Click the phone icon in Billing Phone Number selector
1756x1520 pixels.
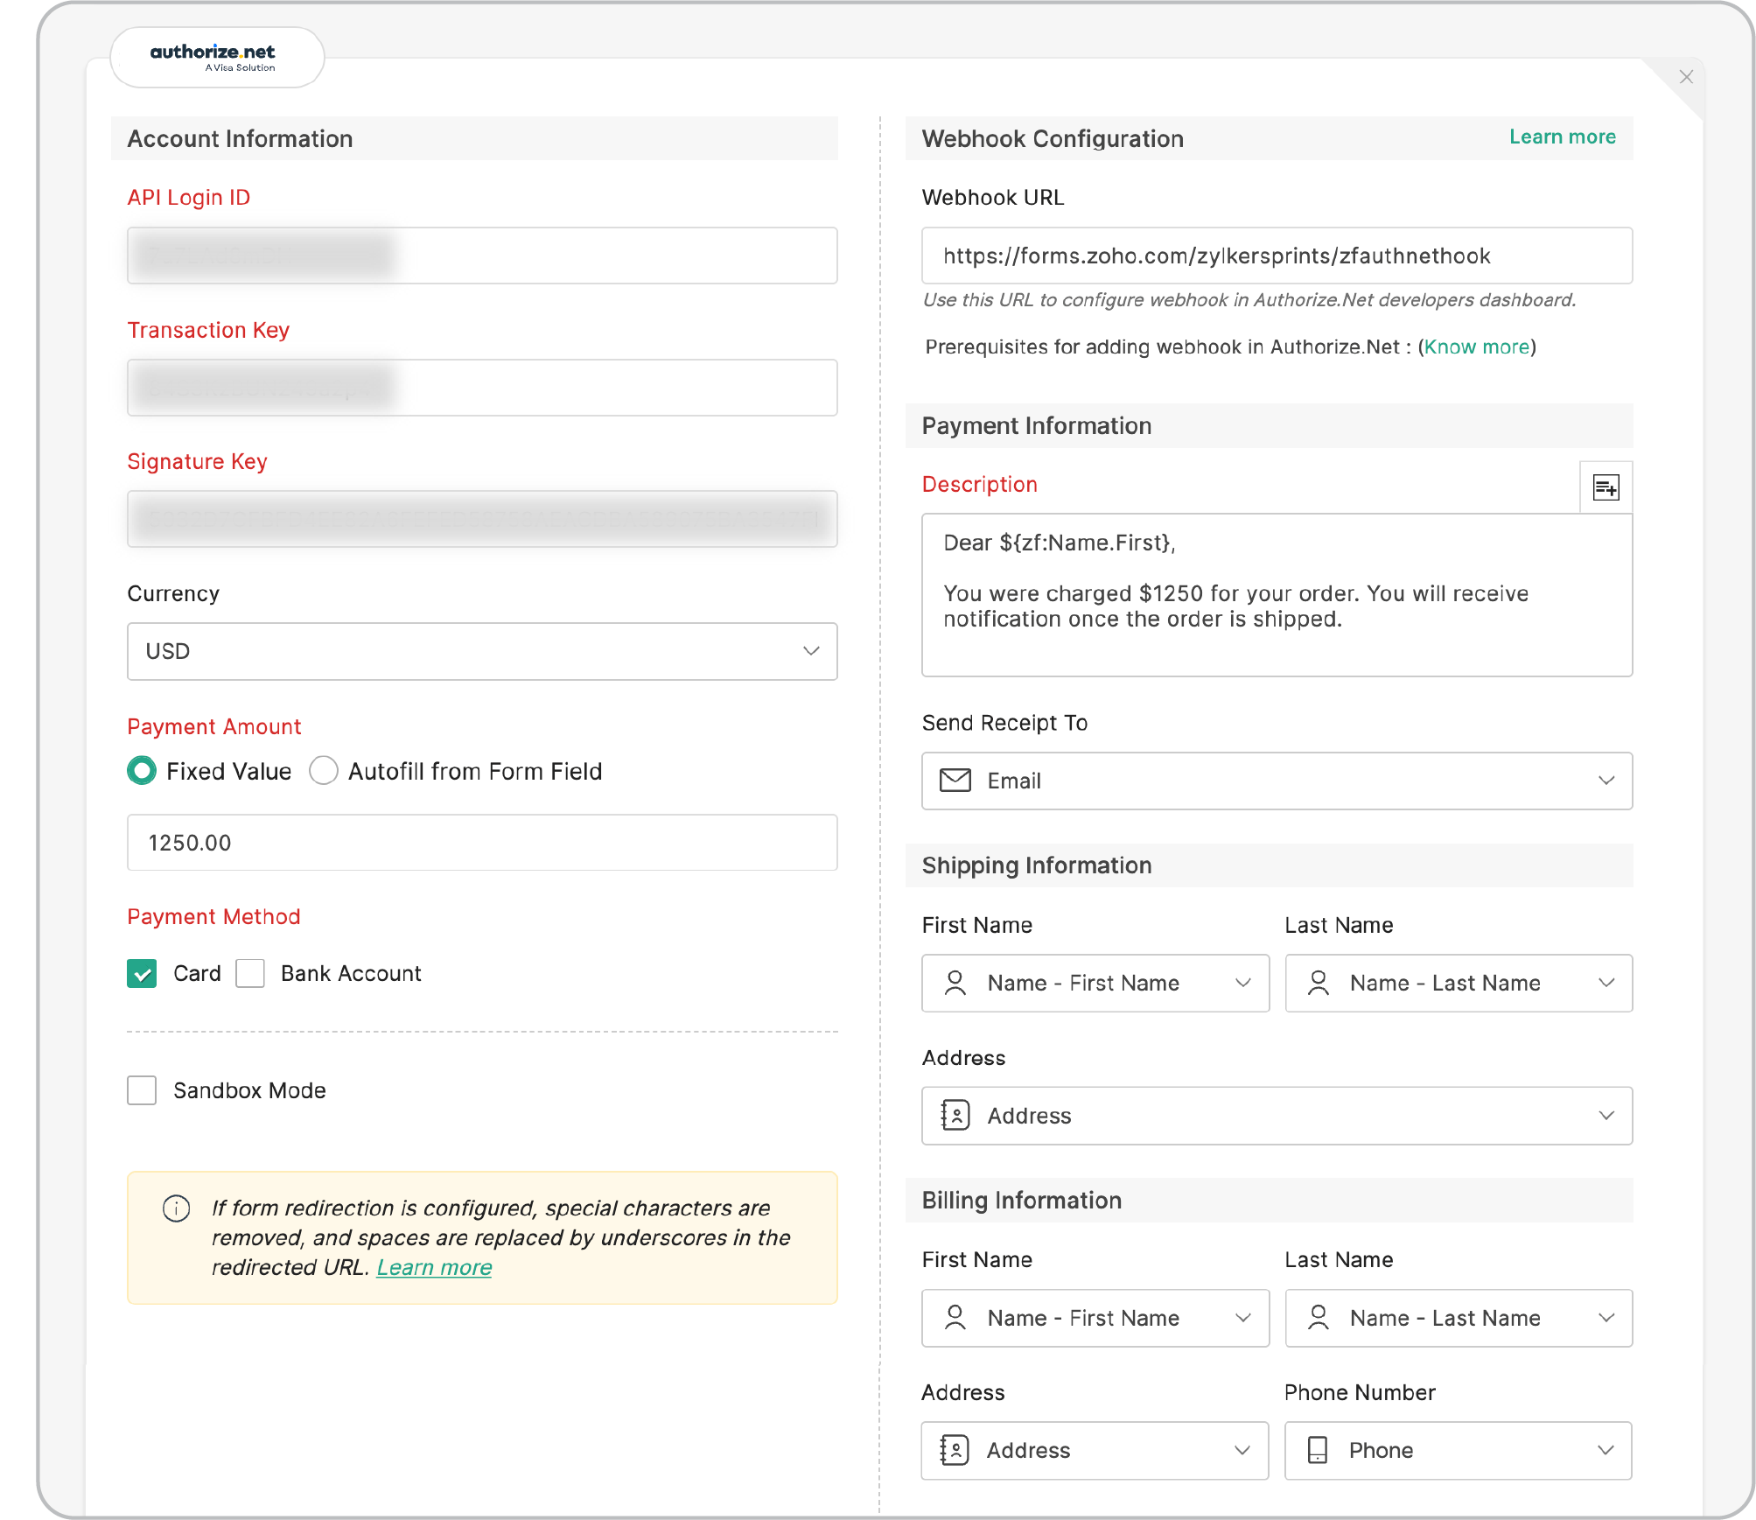[1319, 1450]
